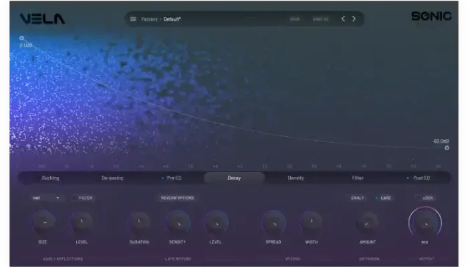Select the -60.0dB decay curve end node
468x267 pixels.
(447, 148)
